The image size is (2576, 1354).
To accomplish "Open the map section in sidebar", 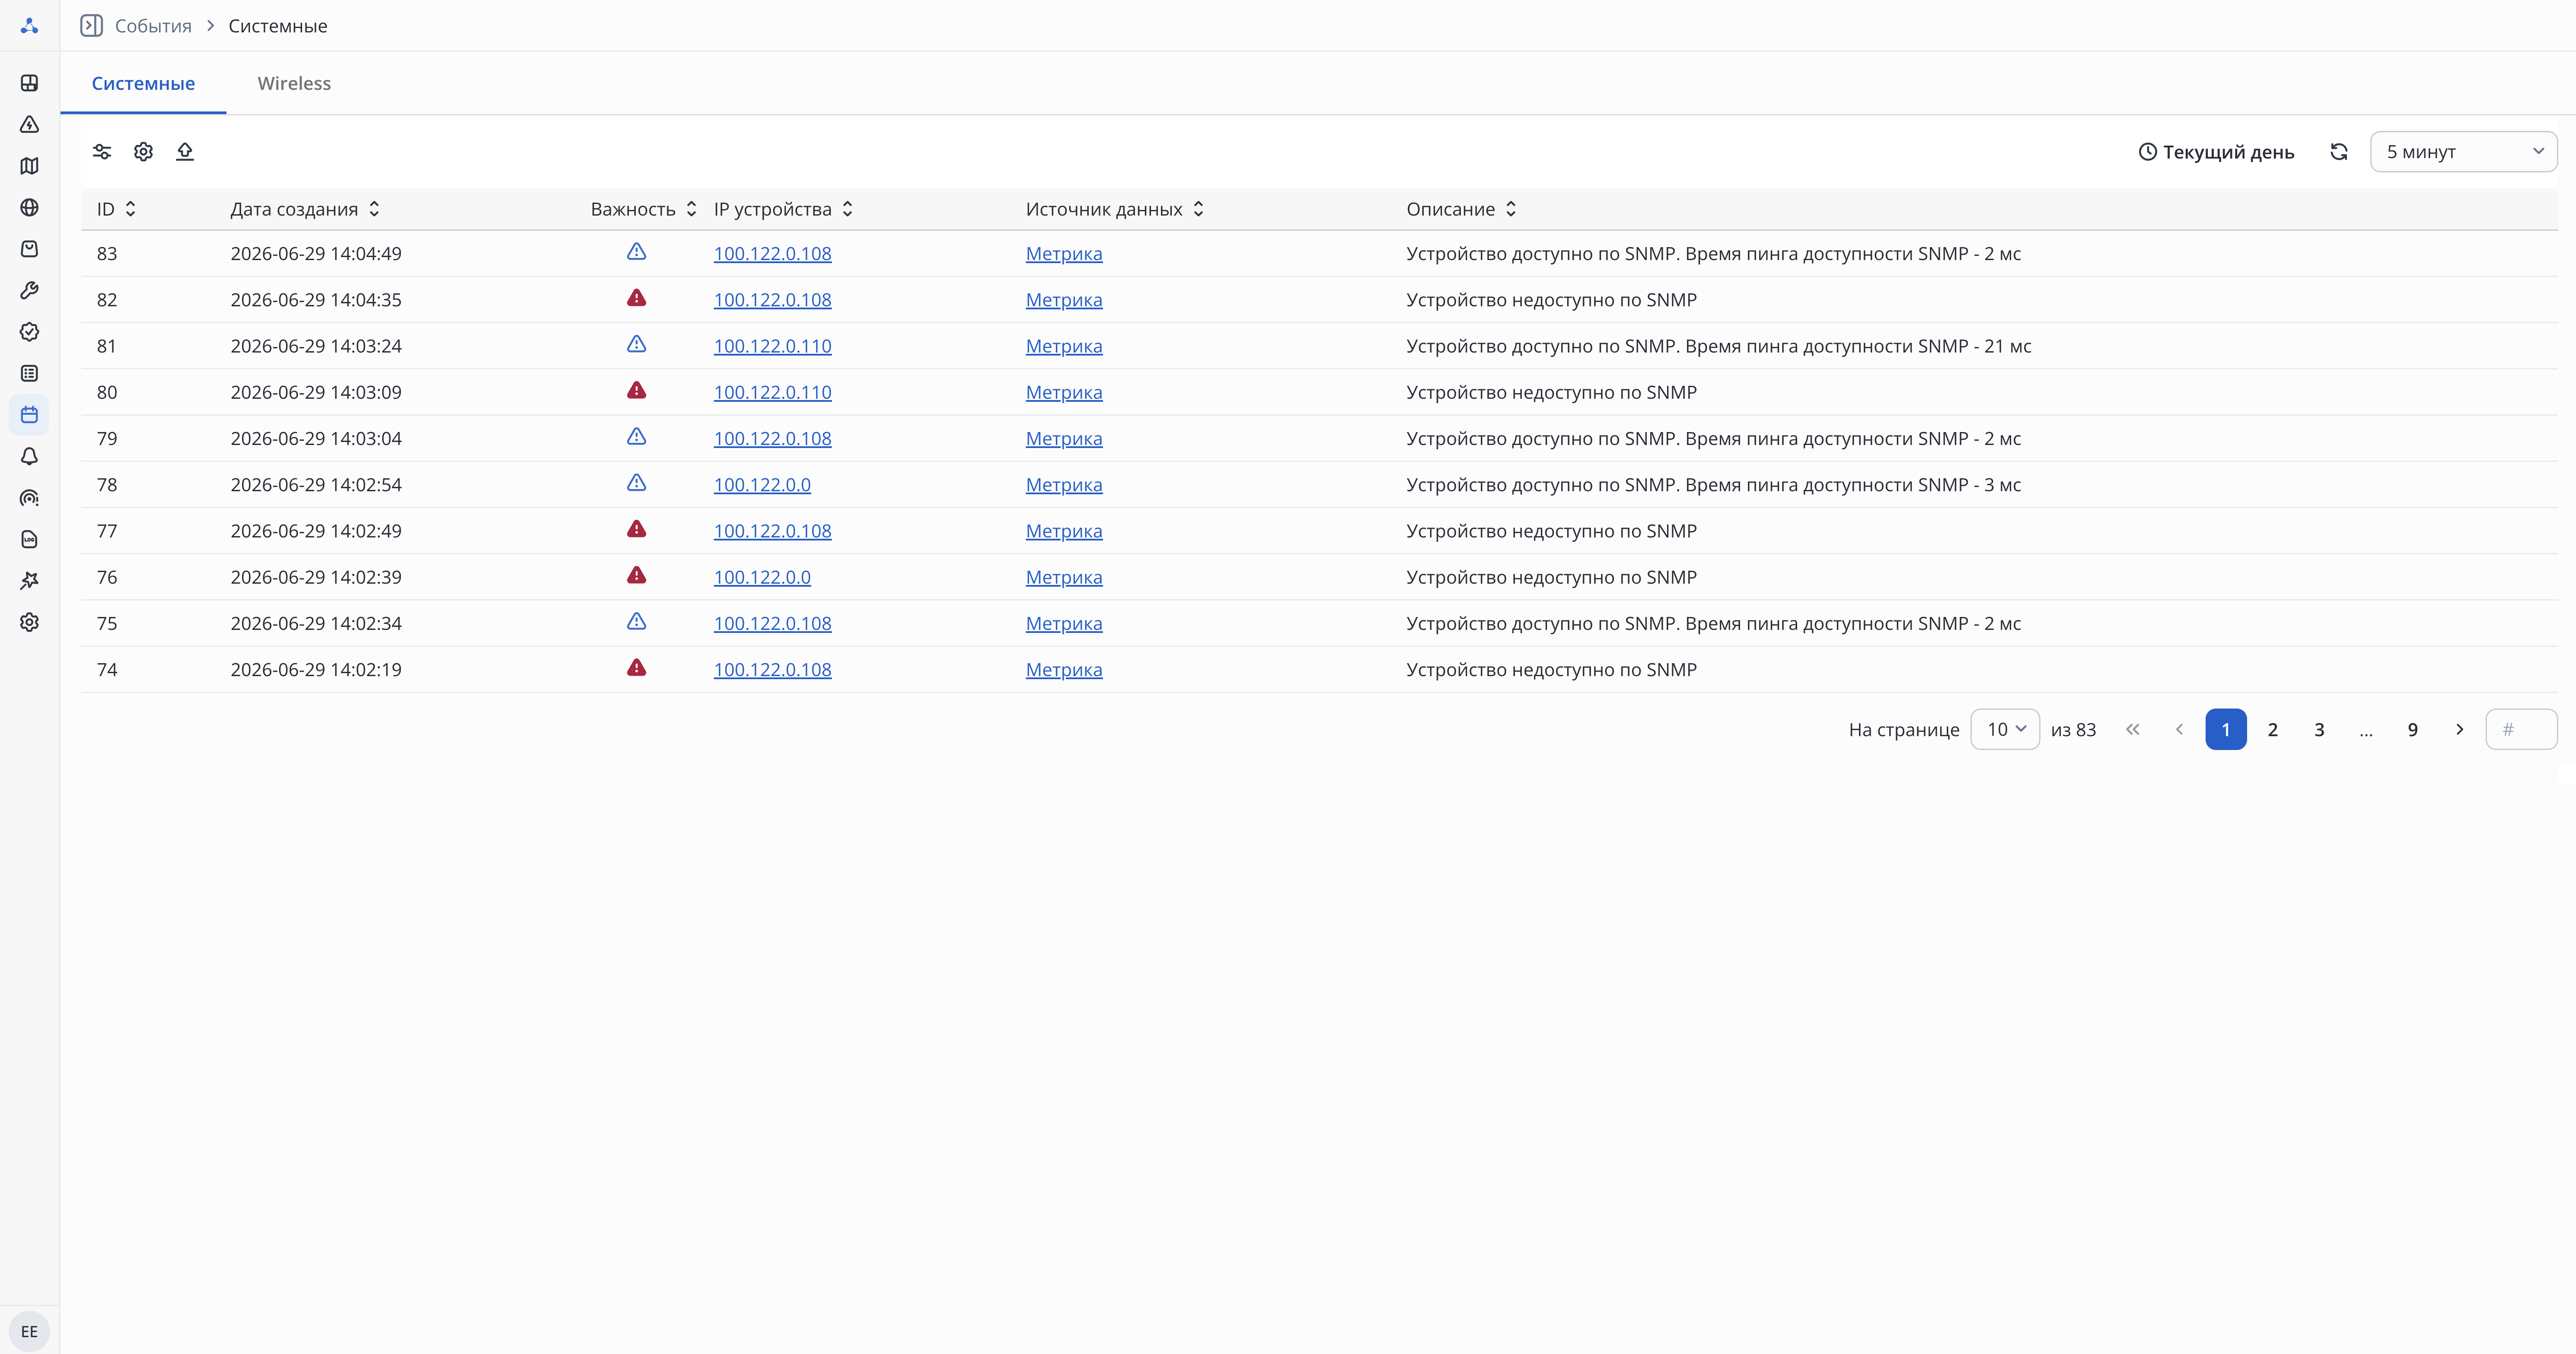I will (30, 166).
